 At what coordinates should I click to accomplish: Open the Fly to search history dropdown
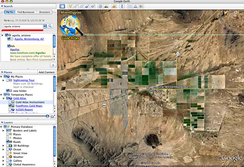[x=45, y=26]
